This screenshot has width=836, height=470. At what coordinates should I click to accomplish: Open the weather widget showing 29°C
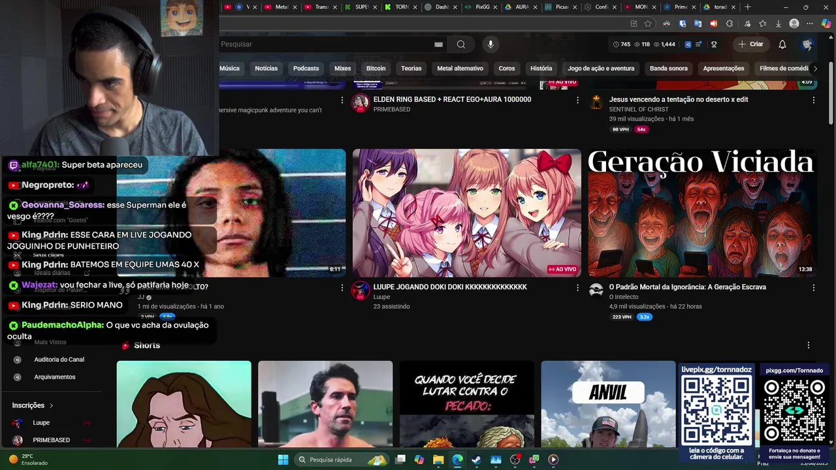[29, 460]
